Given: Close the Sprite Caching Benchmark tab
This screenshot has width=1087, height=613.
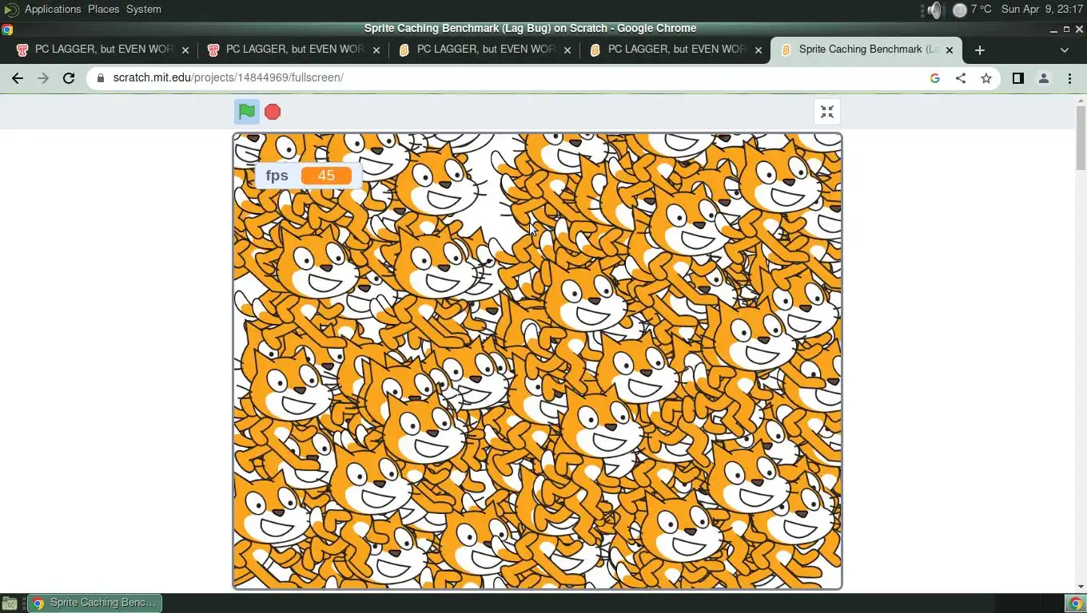Looking at the screenshot, I should coord(950,49).
